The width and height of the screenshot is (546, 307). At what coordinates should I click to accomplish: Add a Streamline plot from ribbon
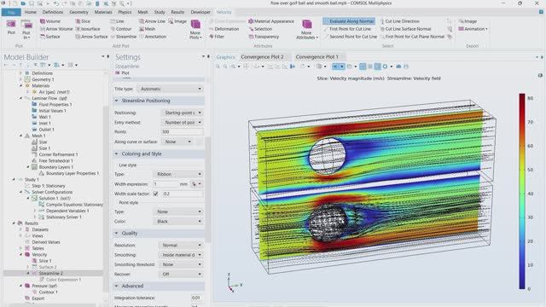pos(124,37)
